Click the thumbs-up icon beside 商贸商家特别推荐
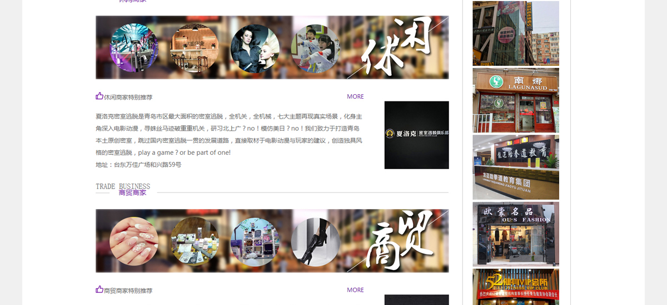The width and height of the screenshot is (667, 305). click(x=99, y=289)
